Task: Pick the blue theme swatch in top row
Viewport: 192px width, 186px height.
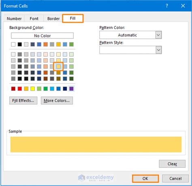Action: (x=39, y=44)
